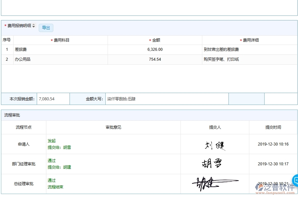This screenshot has height=198, width=298.
Task: Click the 金额 column header
Action: tap(155, 40)
